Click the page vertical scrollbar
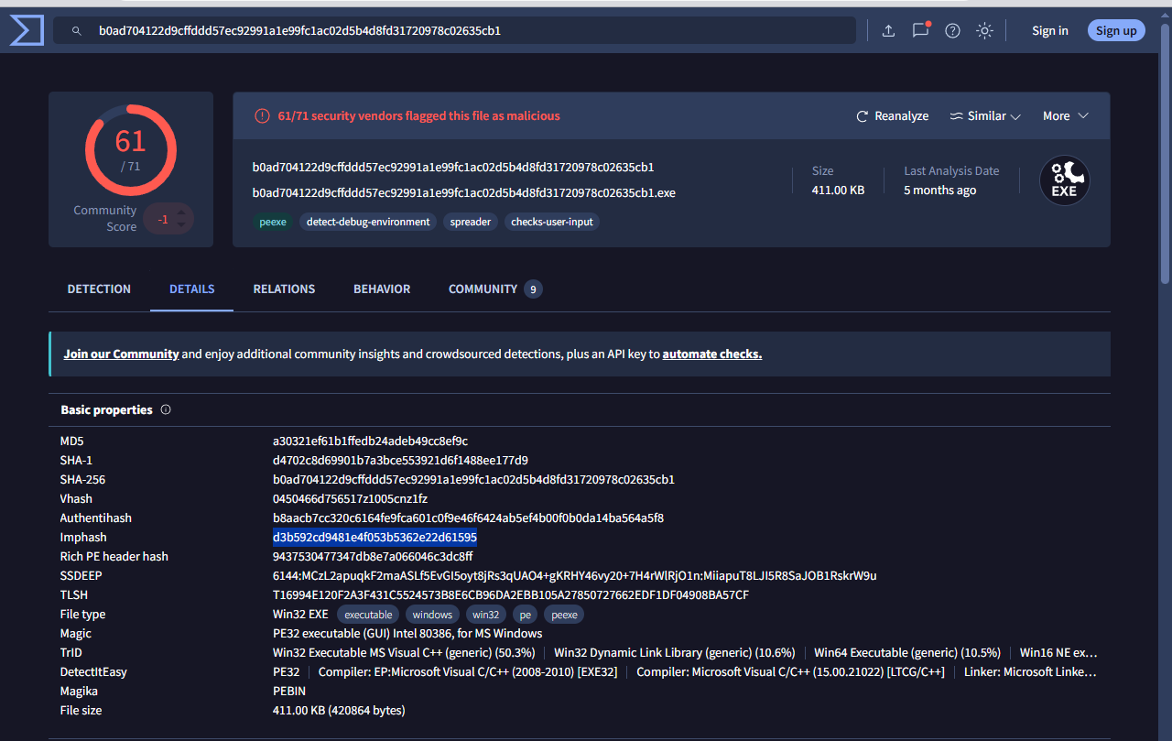Image resolution: width=1172 pixels, height=741 pixels. 1166,156
